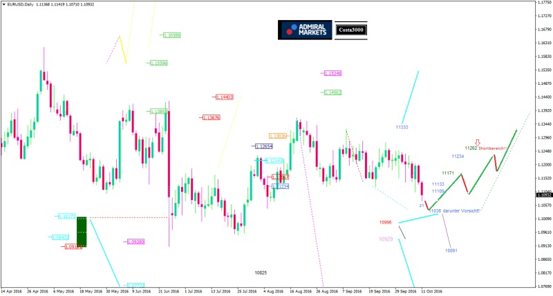
Task: Click the magenta 1.09280 price label
Action: pyautogui.click(x=135, y=241)
